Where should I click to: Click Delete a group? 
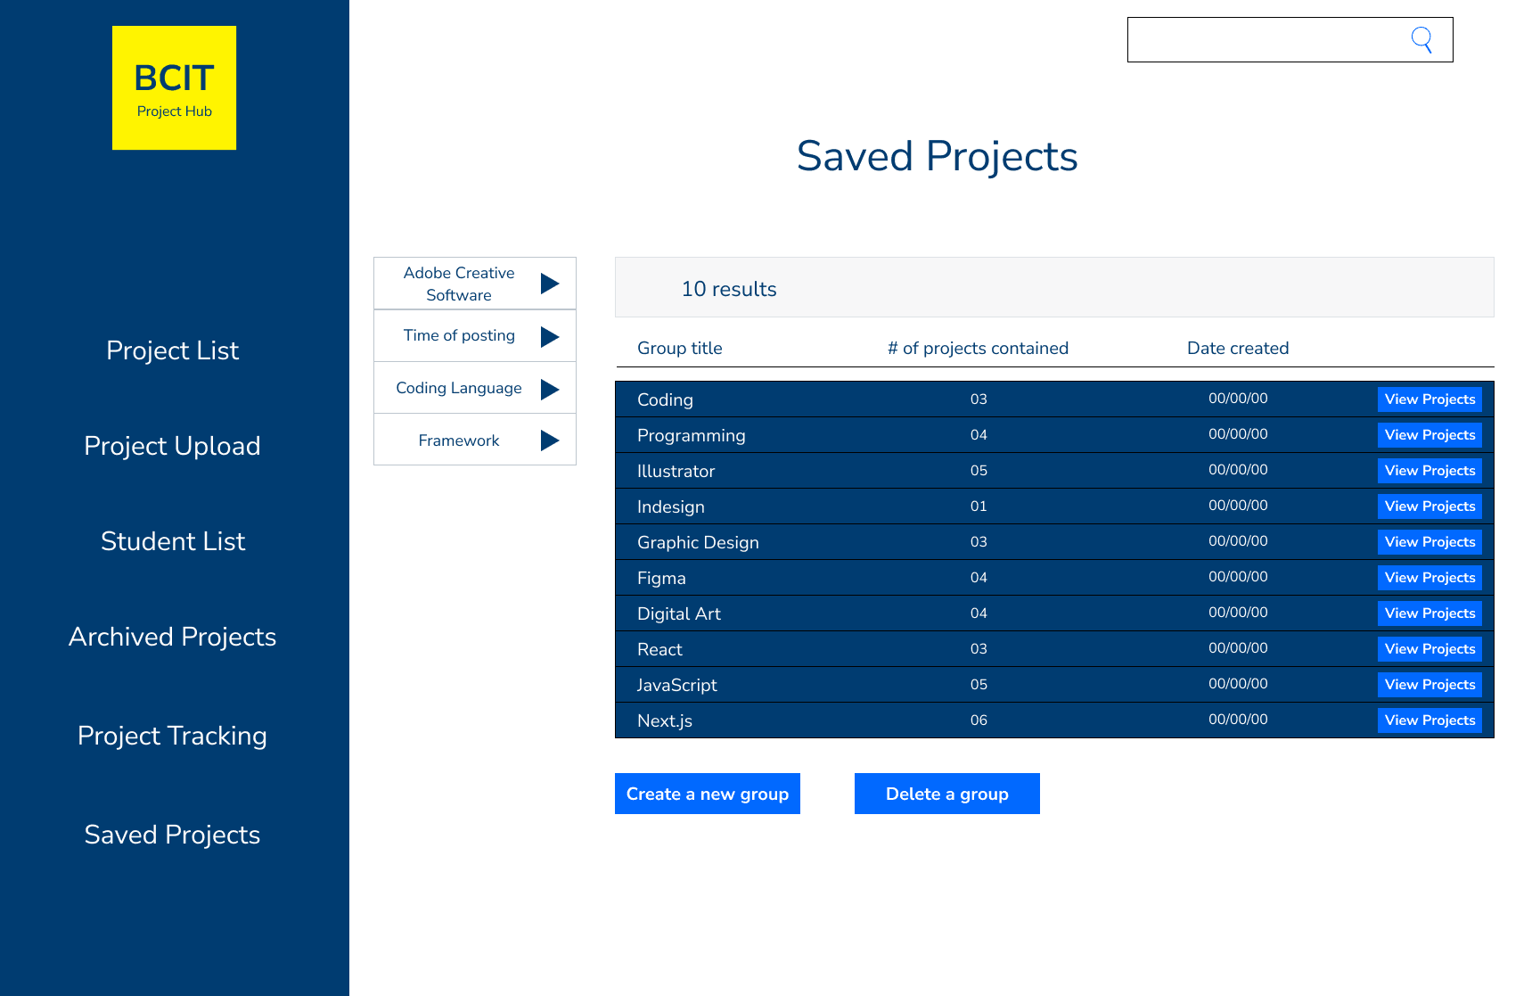(946, 794)
